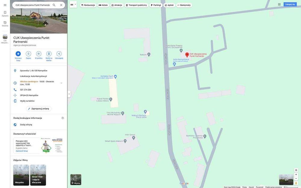Click Prześlij opinię o produkcie link
This screenshot has height=188, width=301.
(x=274, y=187)
